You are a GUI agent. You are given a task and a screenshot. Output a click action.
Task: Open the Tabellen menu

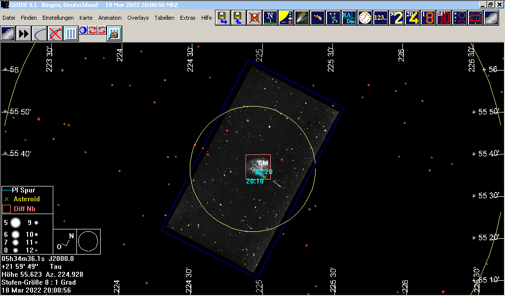[164, 18]
